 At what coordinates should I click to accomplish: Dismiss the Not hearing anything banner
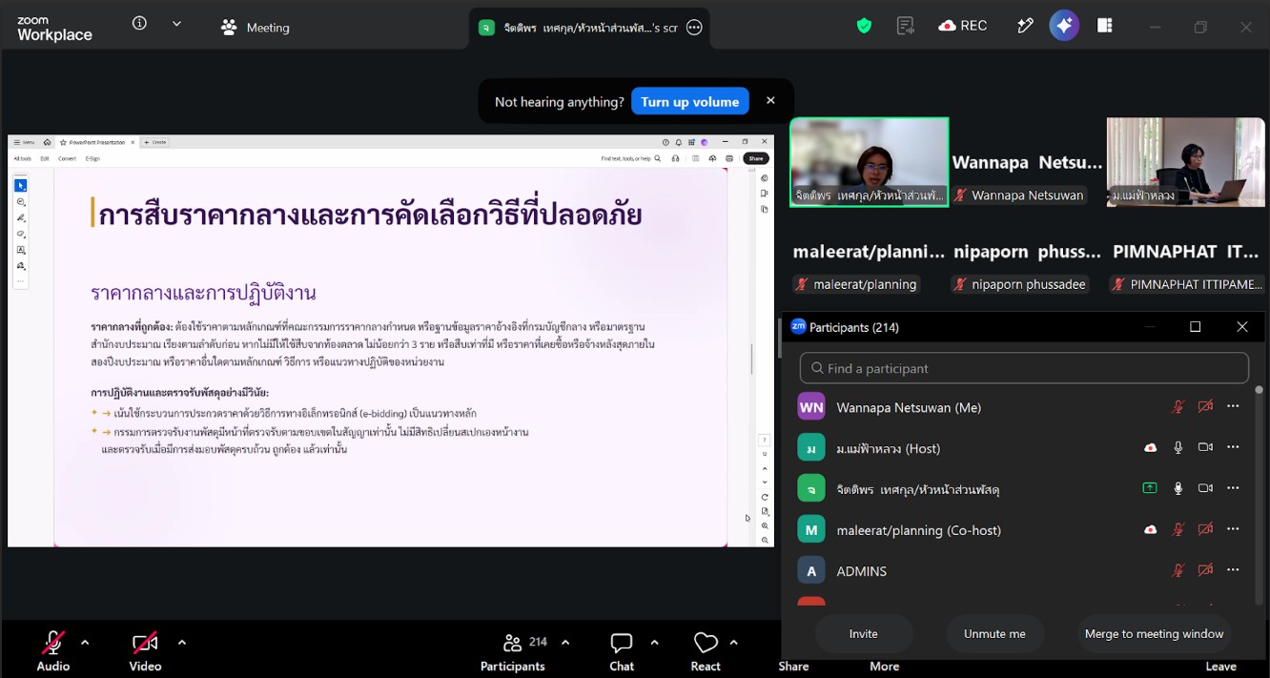pyautogui.click(x=770, y=100)
